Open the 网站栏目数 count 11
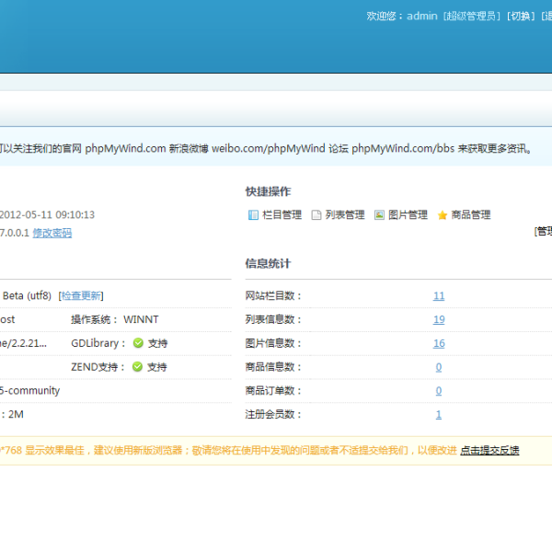 point(439,295)
